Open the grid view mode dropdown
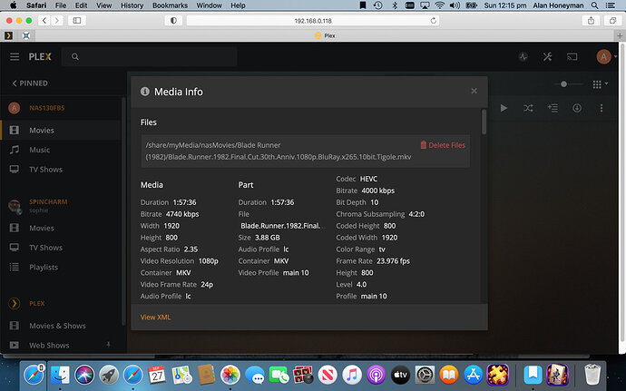The height and width of the screenshot is (391, 626). 600,84
